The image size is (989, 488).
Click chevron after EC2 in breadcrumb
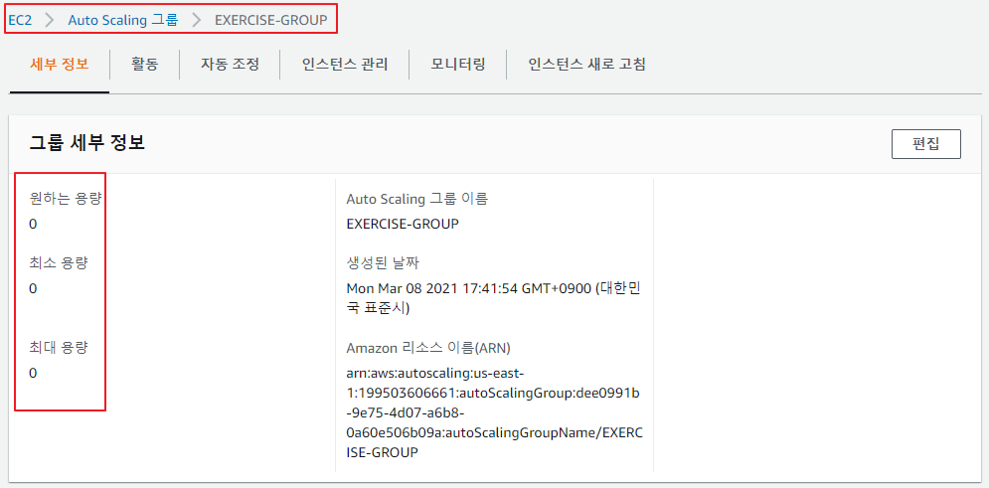click(50, 20)
